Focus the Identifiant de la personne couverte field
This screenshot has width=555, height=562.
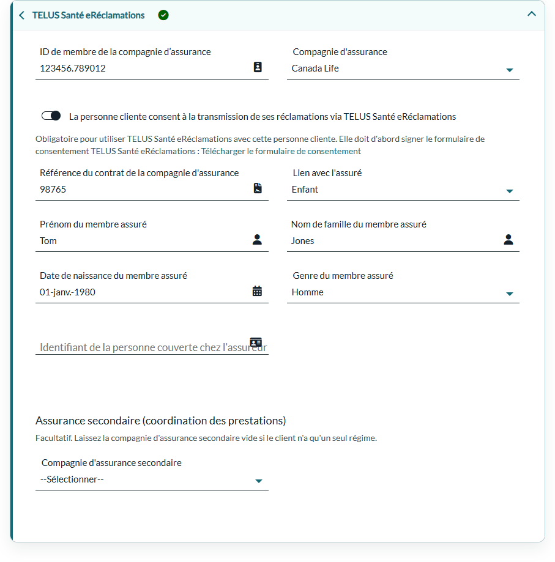(x=152, y=347)
